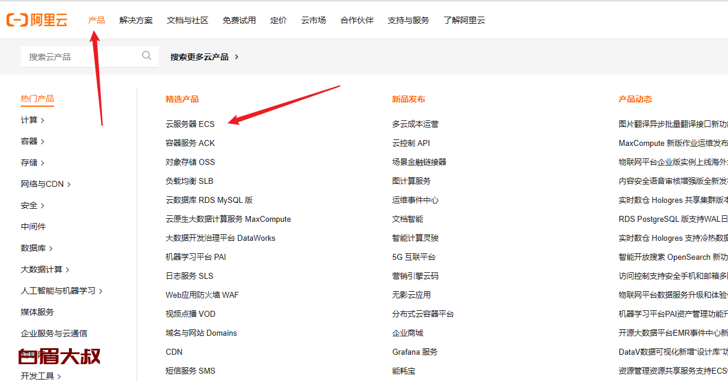Screen dimensions: 728x382
Task: Open 文档智能 link
Action: tap(407, 219)
